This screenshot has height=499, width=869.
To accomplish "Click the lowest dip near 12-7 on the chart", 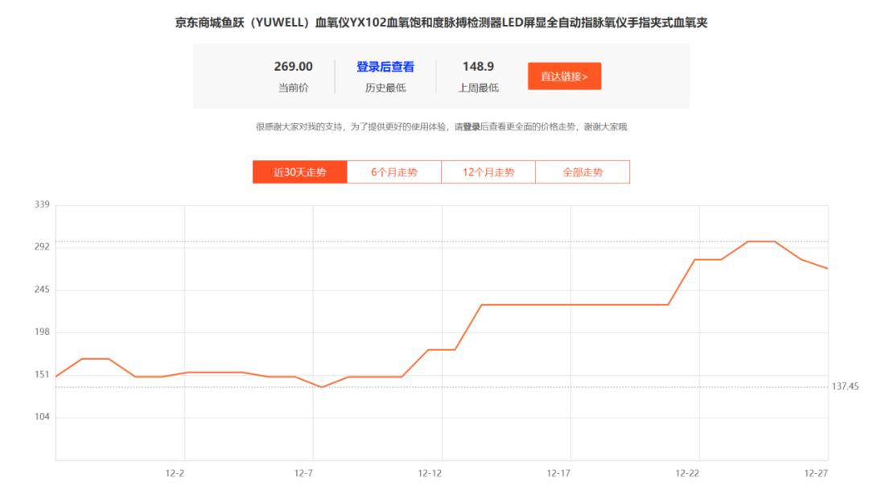I will pyautogui.click(x=318, y=387).
